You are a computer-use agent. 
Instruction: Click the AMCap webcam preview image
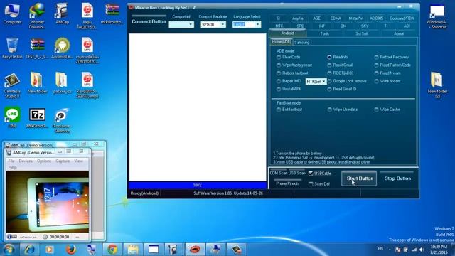click(48, 202)
